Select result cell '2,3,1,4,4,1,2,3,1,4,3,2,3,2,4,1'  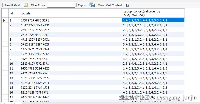click(x=153, y=64)
